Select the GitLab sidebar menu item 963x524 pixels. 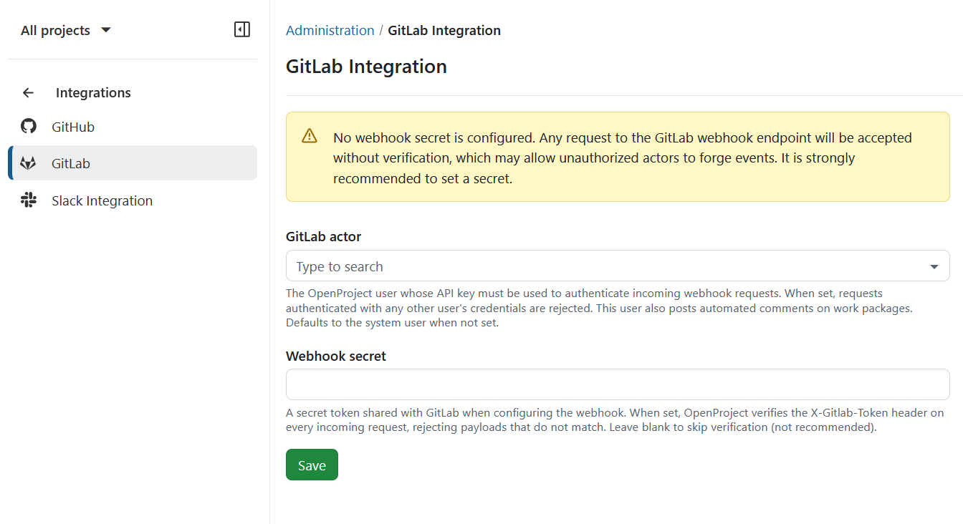[133, 163]
